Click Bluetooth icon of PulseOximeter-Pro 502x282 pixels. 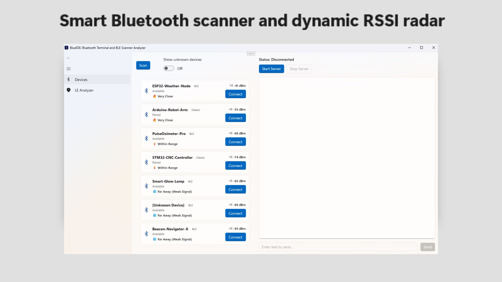pyautogui.click(x=146, y=138)
